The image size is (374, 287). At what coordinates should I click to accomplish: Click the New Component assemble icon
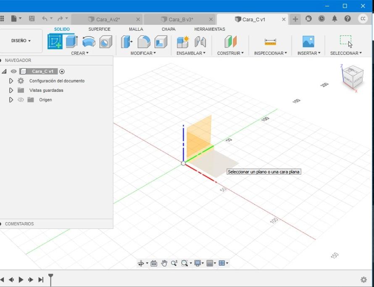coord(183,42)
